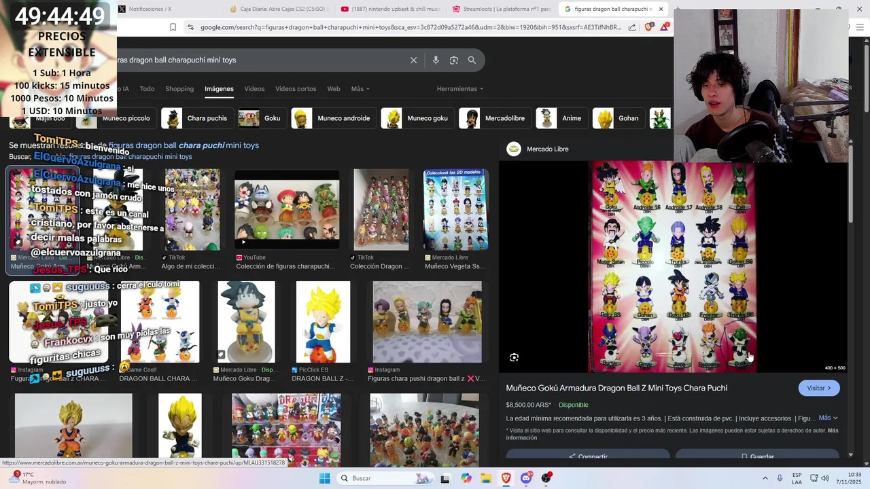Switch to Caja Diaria CS2 tab
Screen dimensions: 870x489
click(x=279, y=9)
